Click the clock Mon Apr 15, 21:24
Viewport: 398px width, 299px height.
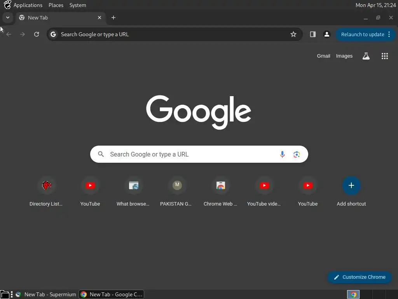(x=375, y=5)
